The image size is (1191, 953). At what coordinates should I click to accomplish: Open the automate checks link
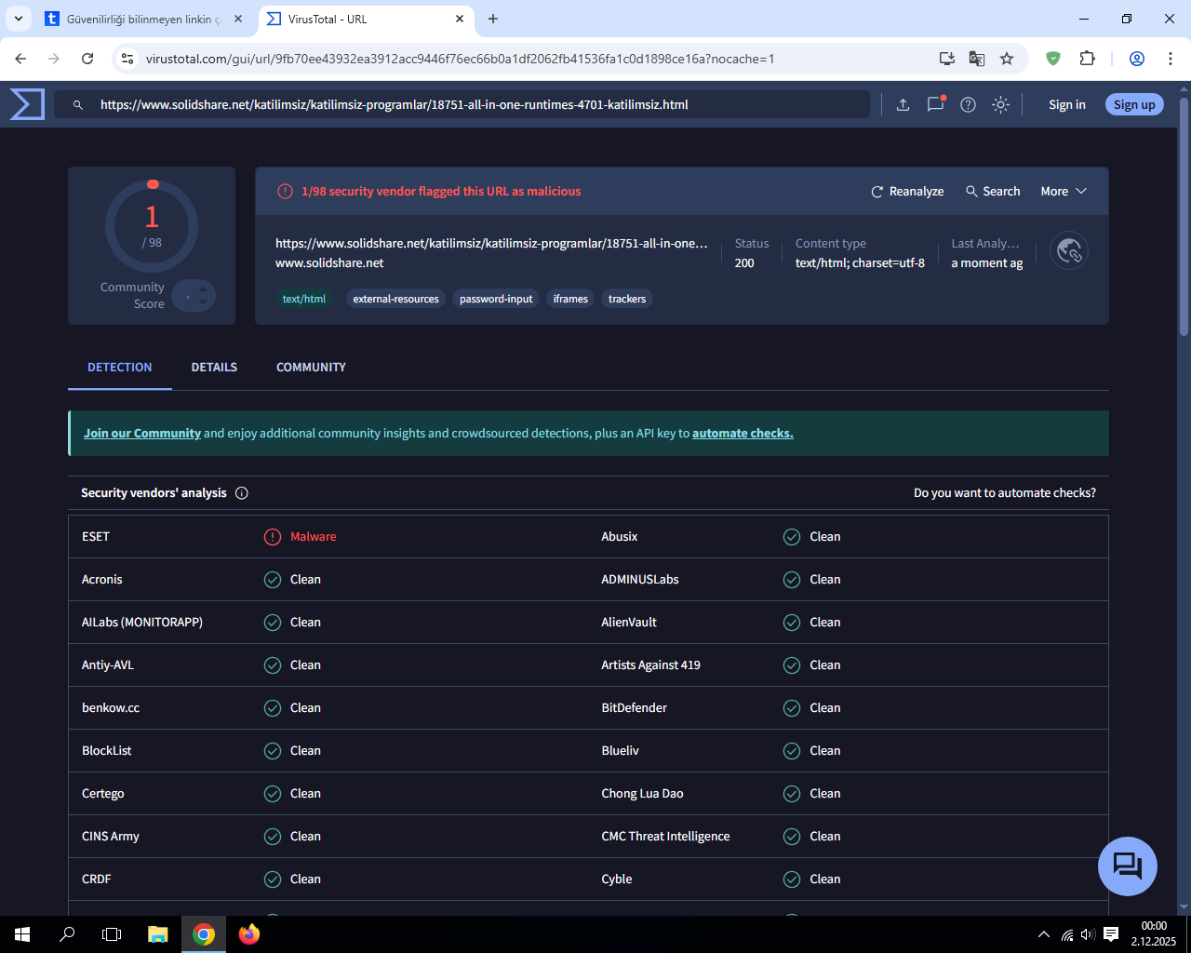[743, 434]
